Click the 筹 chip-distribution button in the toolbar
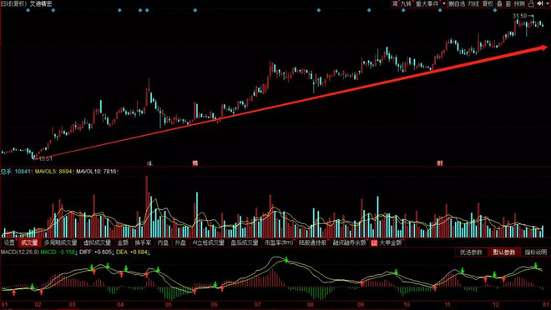 395,3
